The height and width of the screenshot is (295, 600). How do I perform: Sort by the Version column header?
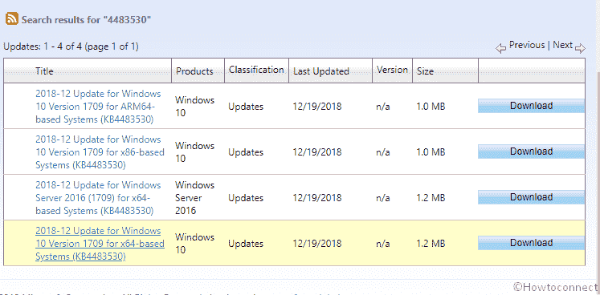click(392, 70)
